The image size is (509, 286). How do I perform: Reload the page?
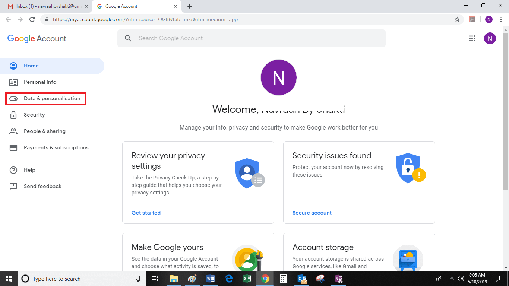pyautogui.click(x=32, y=19)
